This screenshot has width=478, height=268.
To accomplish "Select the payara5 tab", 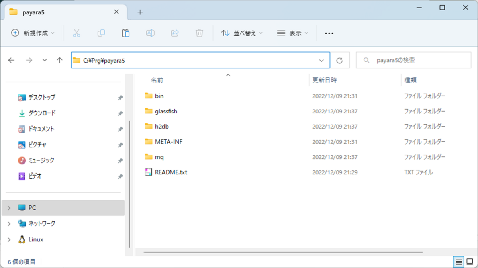I will [x=66, y=12].
